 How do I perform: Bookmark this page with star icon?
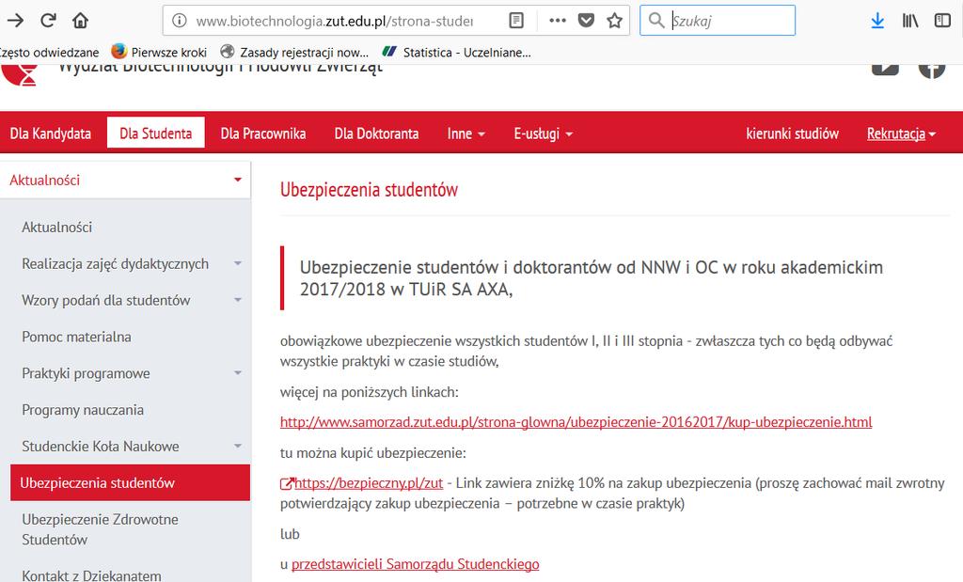click(x=615, y=21)
